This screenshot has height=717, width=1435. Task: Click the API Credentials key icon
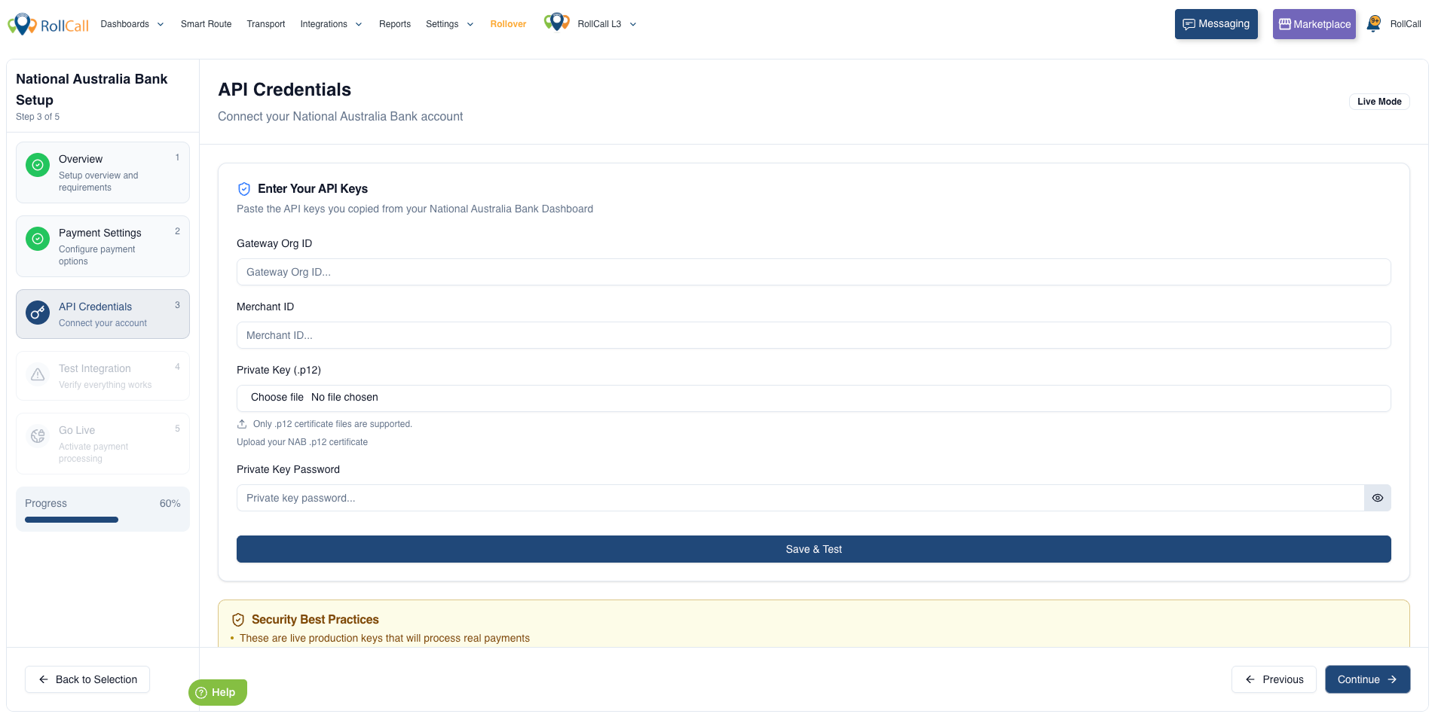(x=38, y=313)
